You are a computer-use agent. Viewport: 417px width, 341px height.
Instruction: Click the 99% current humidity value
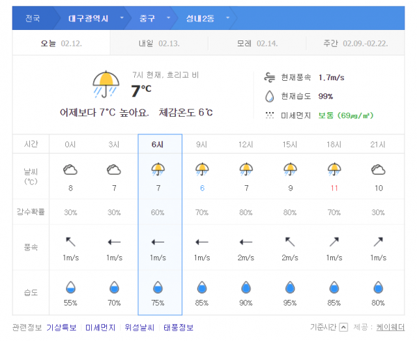[x=326, y=96]
